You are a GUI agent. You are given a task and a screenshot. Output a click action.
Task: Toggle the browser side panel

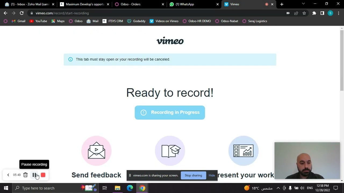[322, 13]
